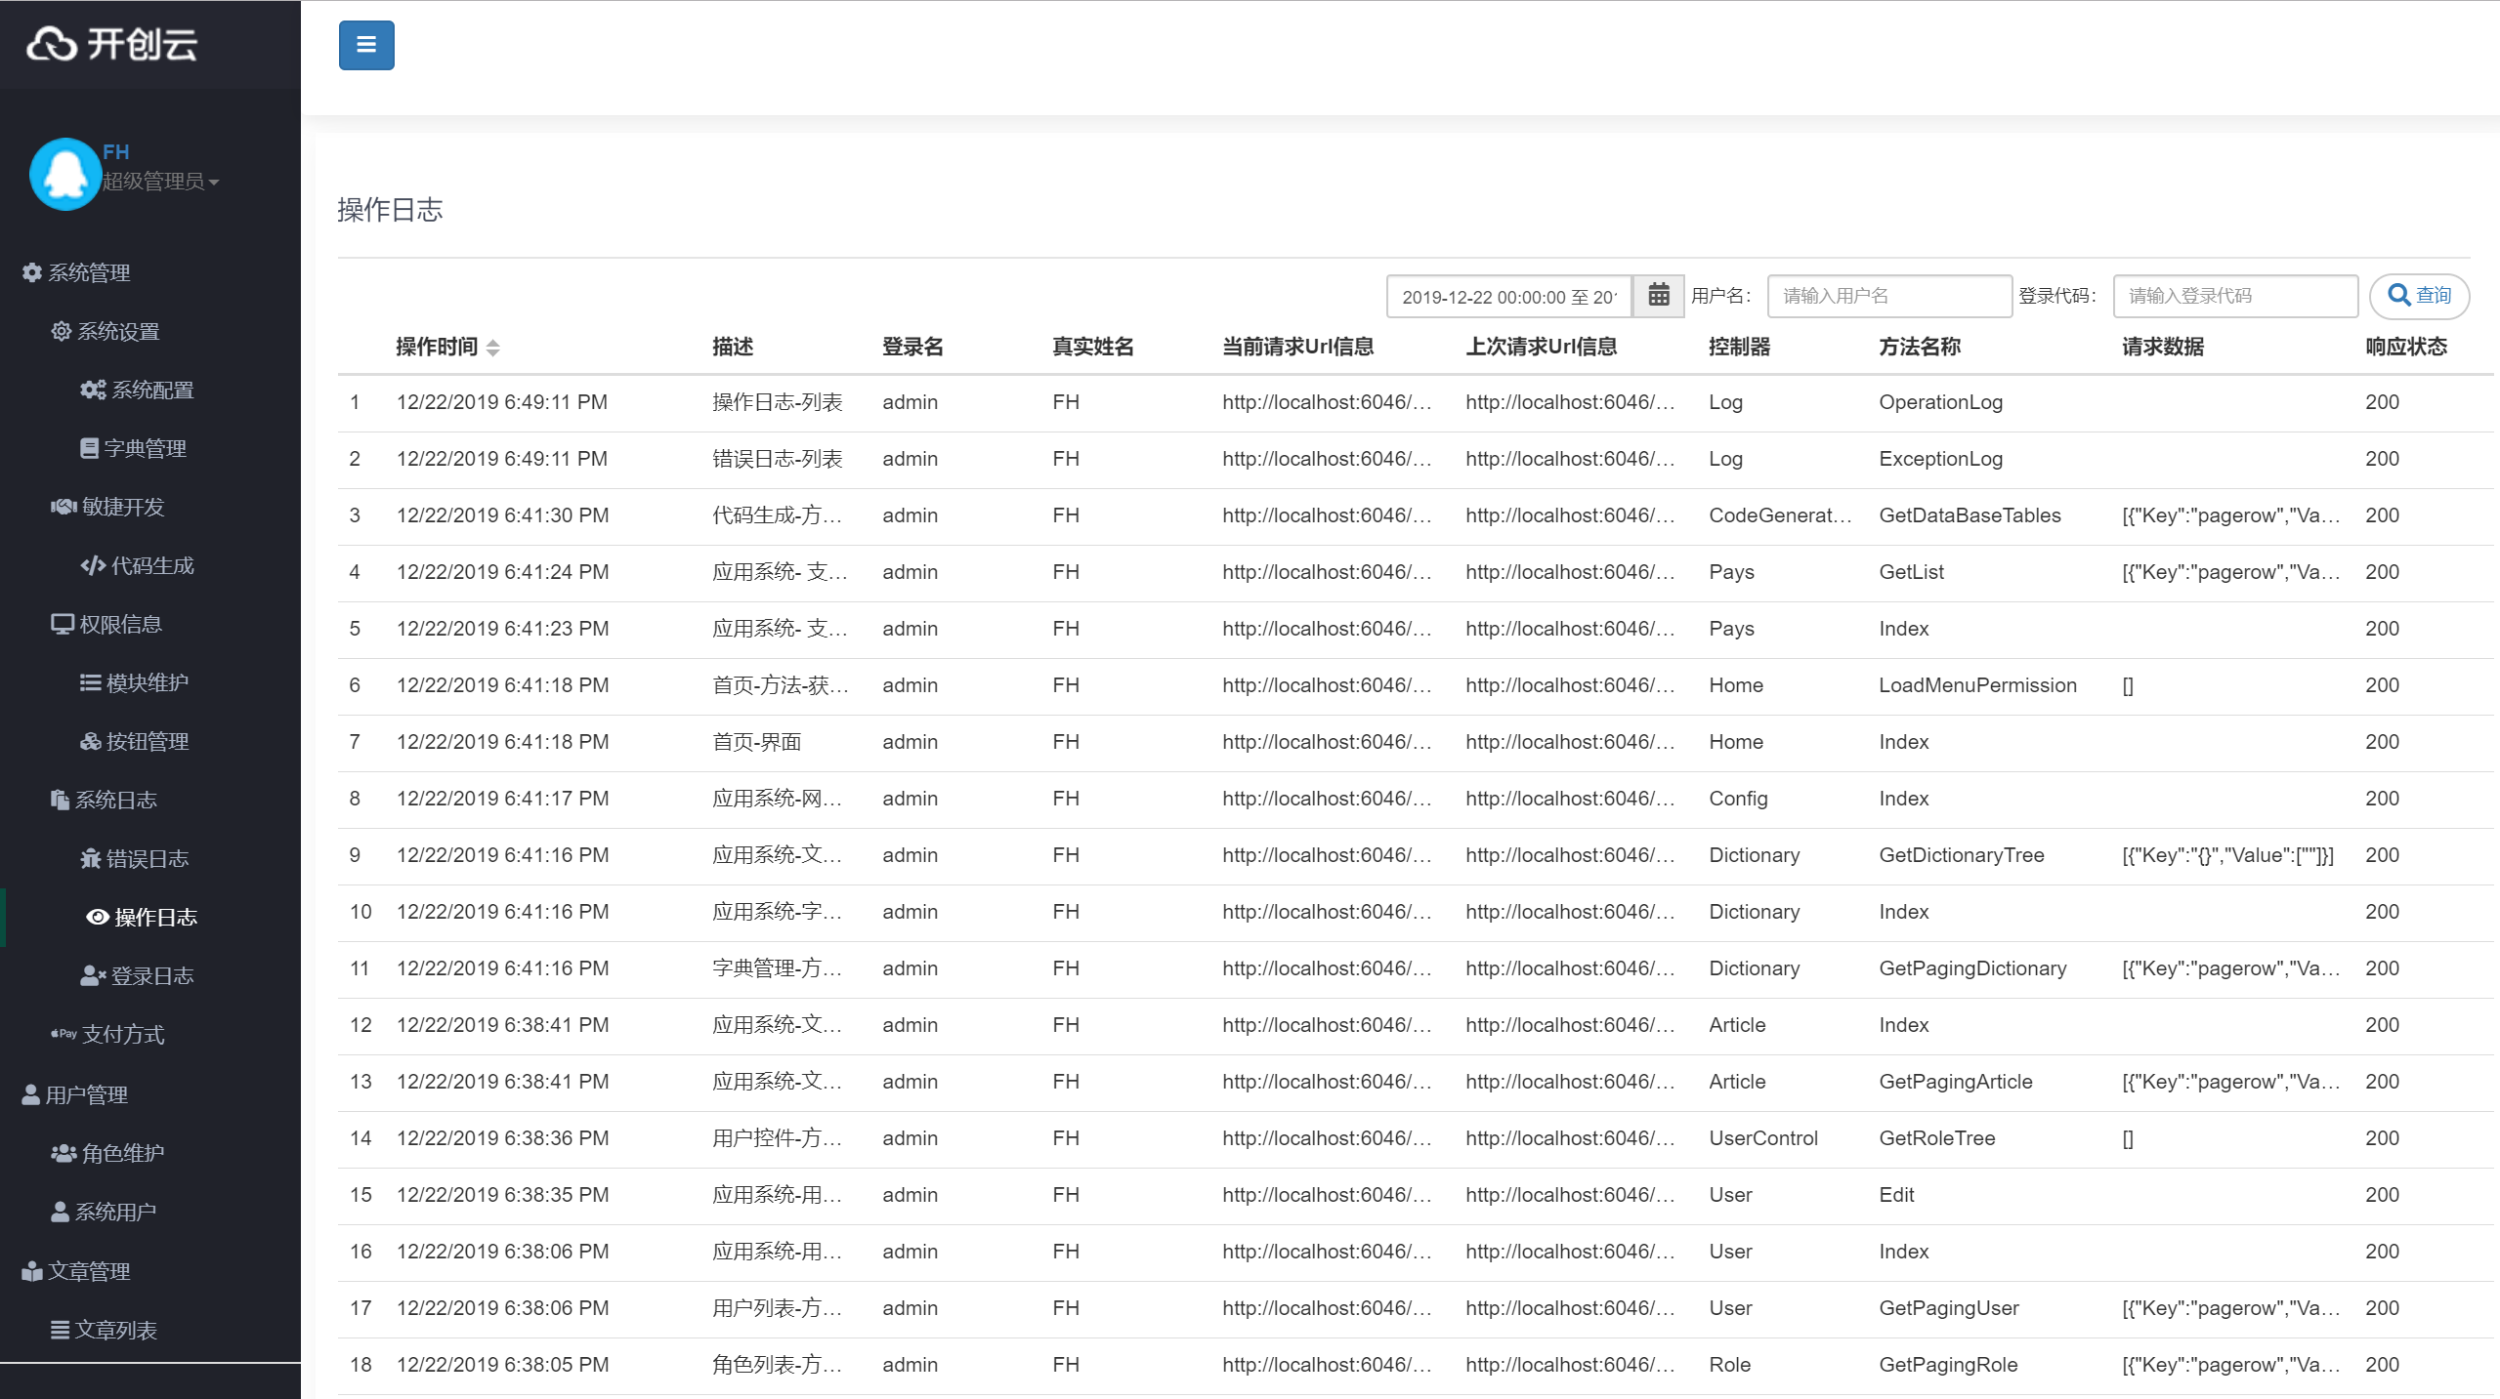Open 字典管理 book icon item

(133, 448)
